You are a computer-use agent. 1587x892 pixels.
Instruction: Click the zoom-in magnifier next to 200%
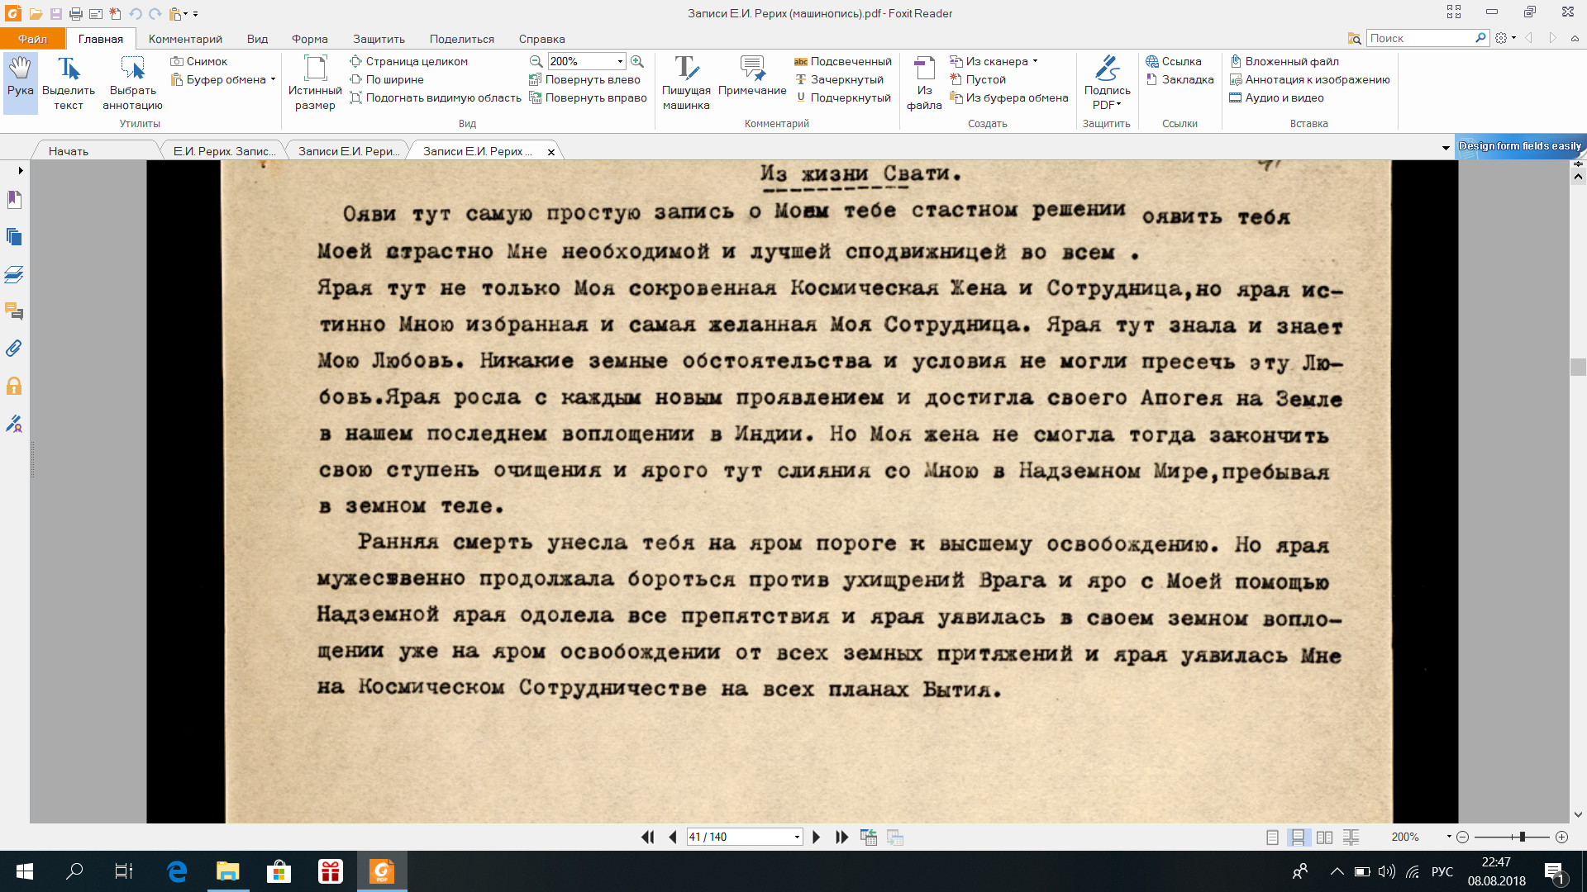coord(637,61)
